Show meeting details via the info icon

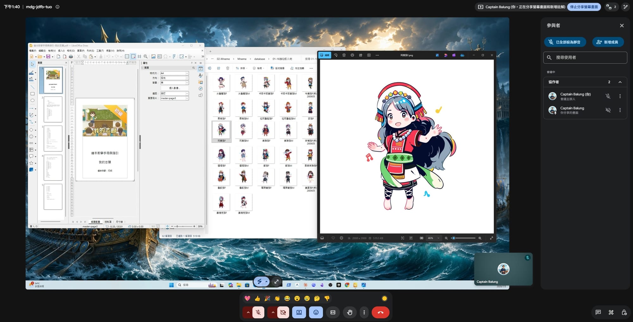click(x=58, y=7)
